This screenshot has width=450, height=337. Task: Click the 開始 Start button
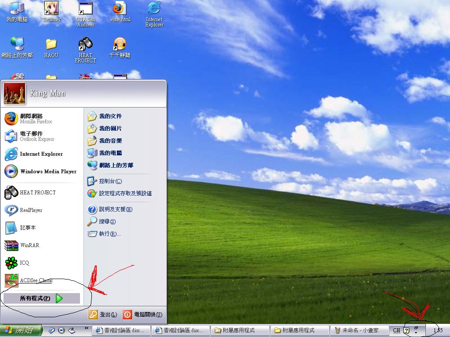click(x=21, y=330)
